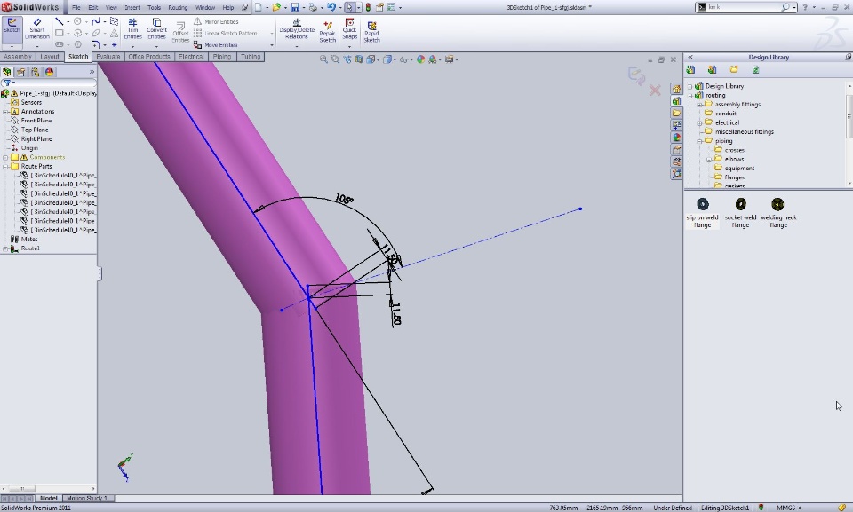This screenshot has height=512, width=853.
Task: Open the FeatureManager design tree tab
Action: 7,72
